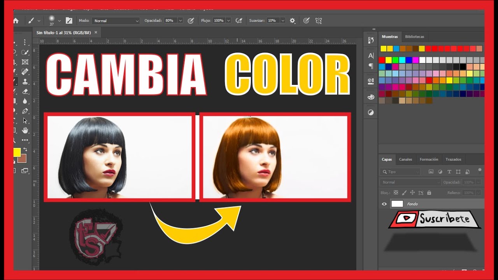Screen dimensions: 498x280
Task: Enable pressure control for opacity
Action: (191, 21)
